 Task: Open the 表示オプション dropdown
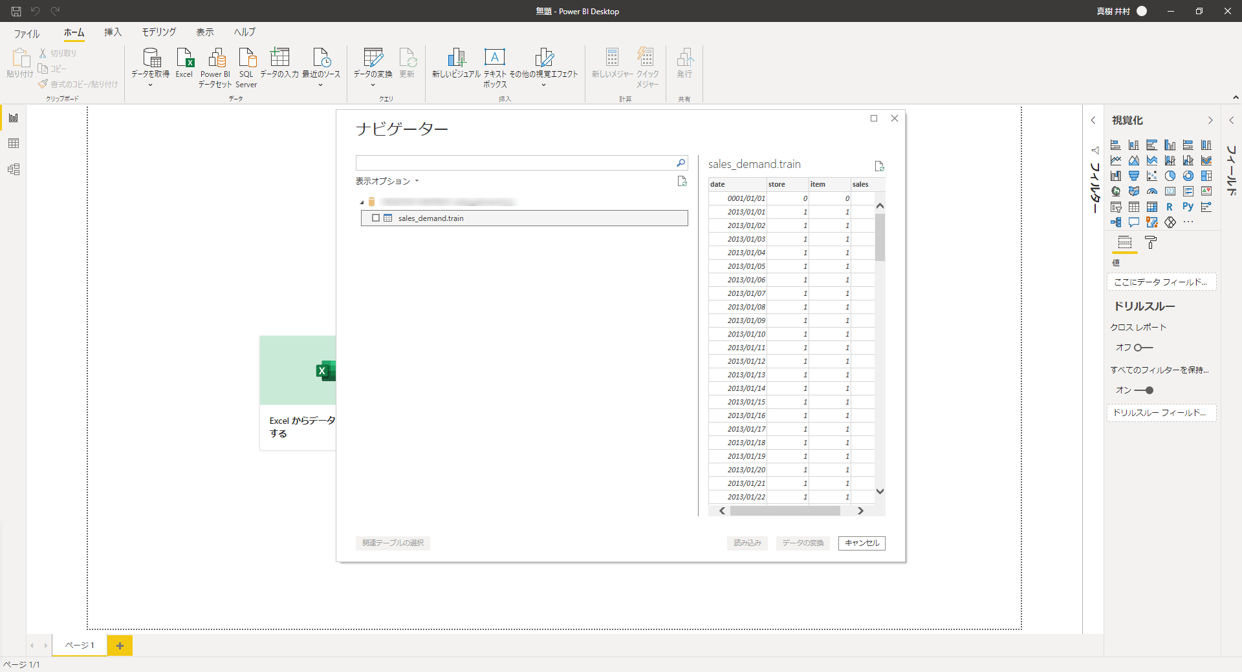point(387,182)
